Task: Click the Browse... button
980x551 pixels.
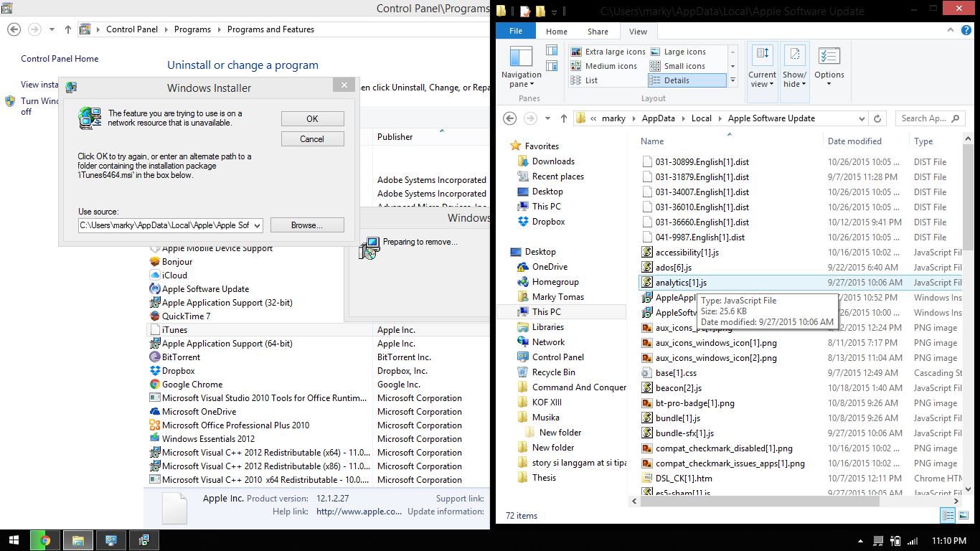Action: point(307,225)
